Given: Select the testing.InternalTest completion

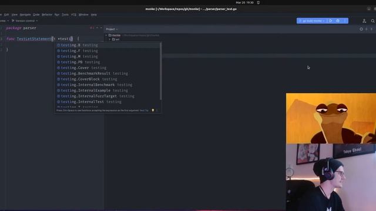Looking at the screenshot, I should 108,101.
